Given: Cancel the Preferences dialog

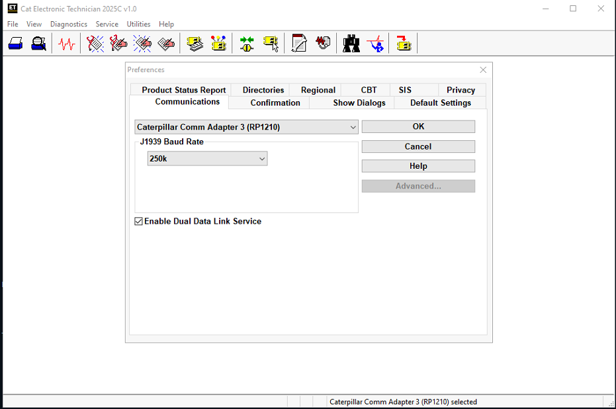Looking at the screenshot, I should (418, 146).
